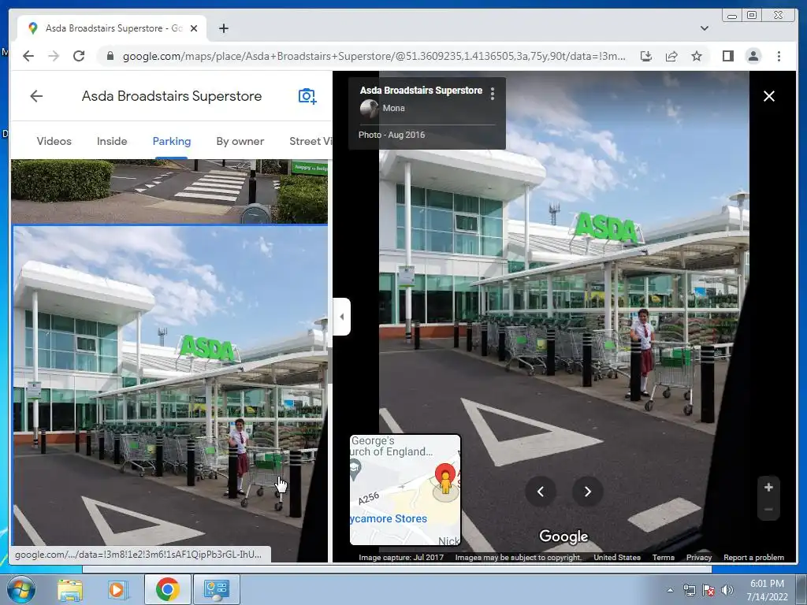Click the install app icon in the address bar
Screen dimensions: 807x605
pos(646,56)
